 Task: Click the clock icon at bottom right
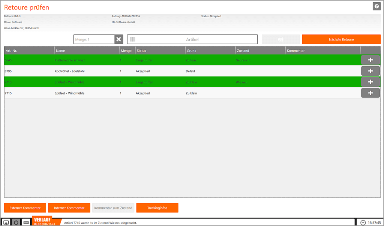[x=363, y=223]
